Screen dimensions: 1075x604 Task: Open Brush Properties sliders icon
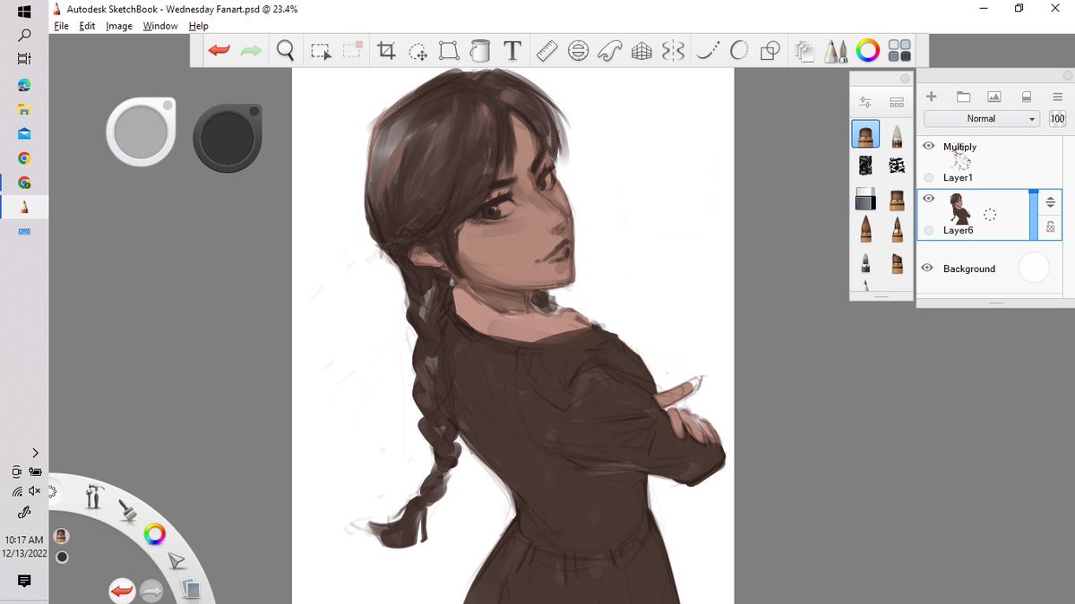(864, 103)
